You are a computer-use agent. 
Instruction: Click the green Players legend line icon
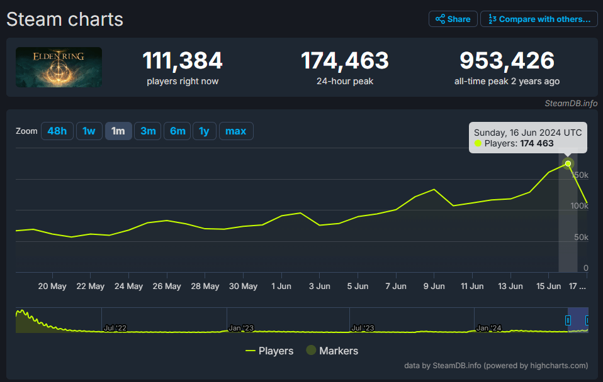point(251,351)
